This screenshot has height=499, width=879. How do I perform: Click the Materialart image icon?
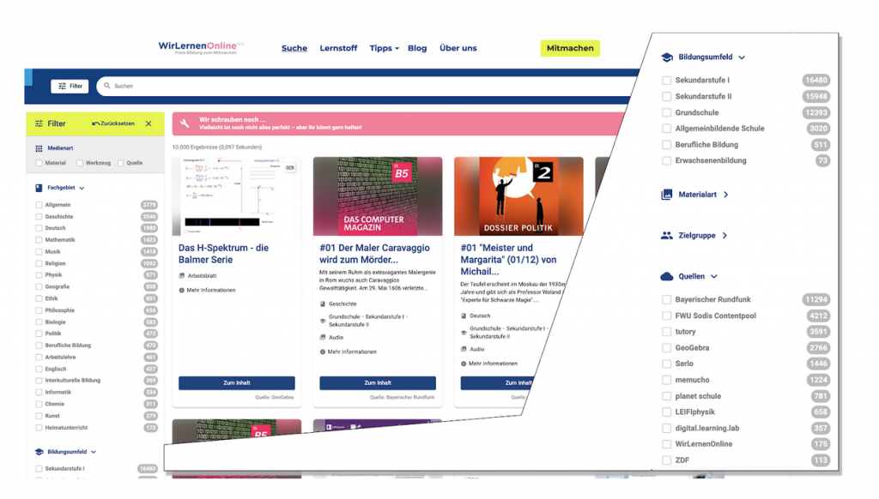pos(667,195)
